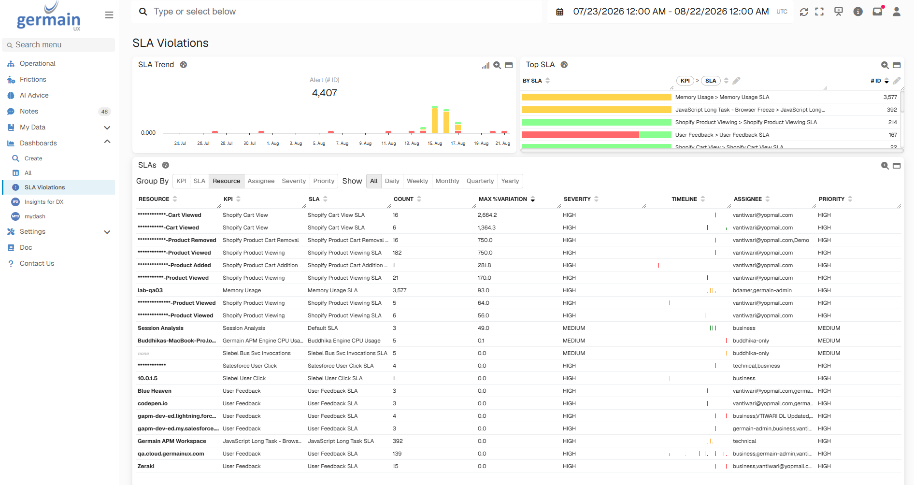Show Weekly SLA view
The height and width of the screenshot is (485, 914).
pyautogui.click(x=417, y=181)
